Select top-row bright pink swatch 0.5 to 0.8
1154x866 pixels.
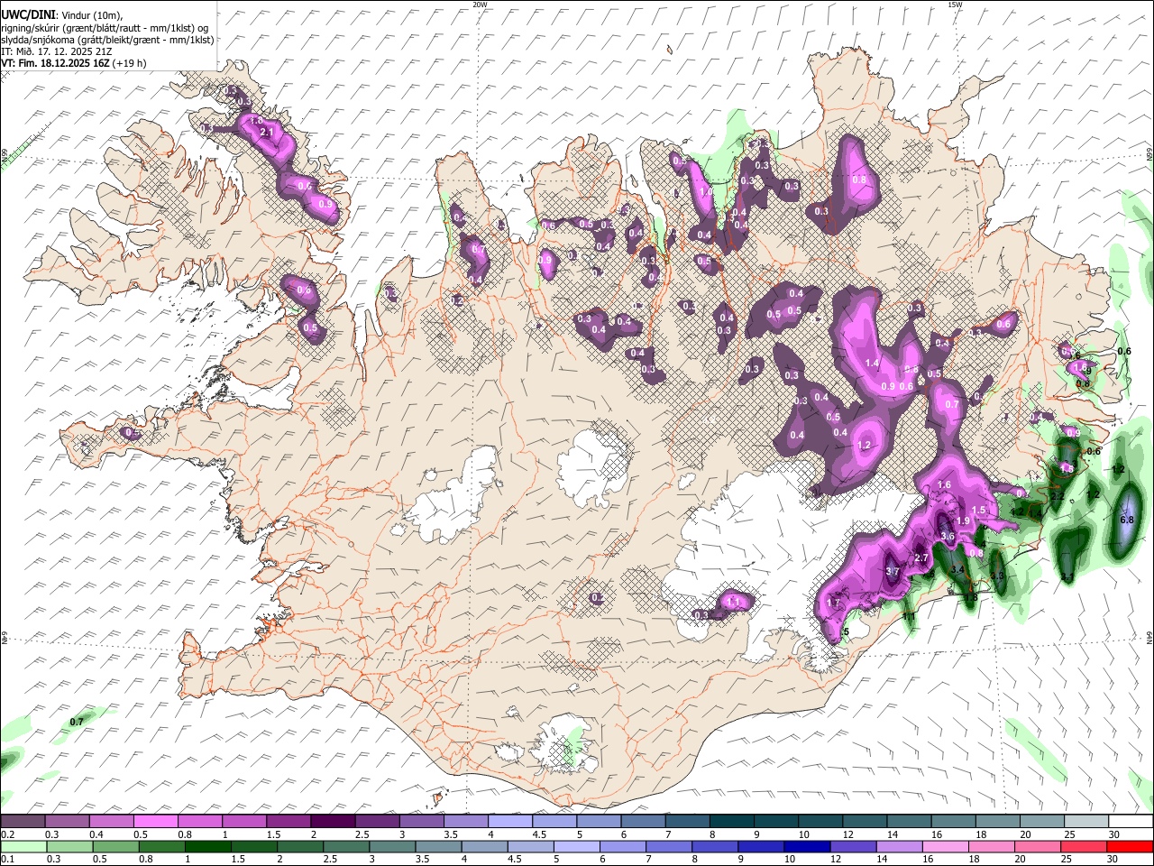pyautogui.click(x=155, y=821)
